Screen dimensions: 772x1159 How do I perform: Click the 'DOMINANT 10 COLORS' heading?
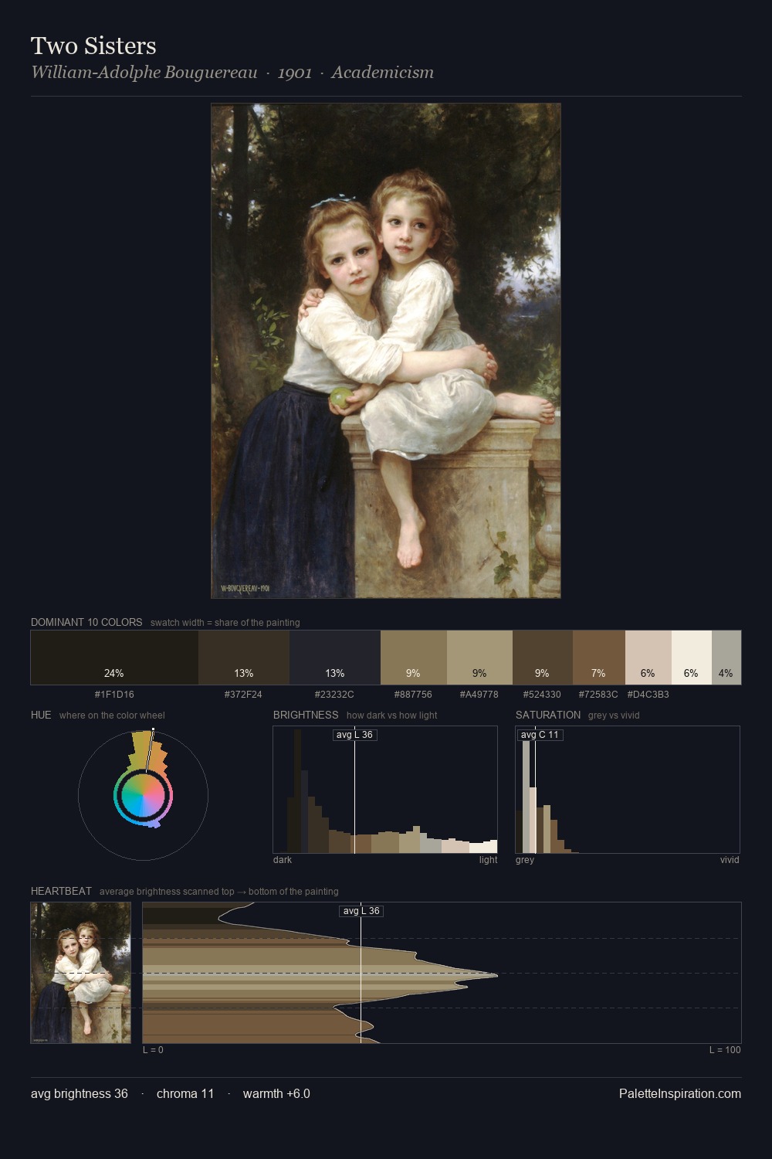tap(86, 622)
